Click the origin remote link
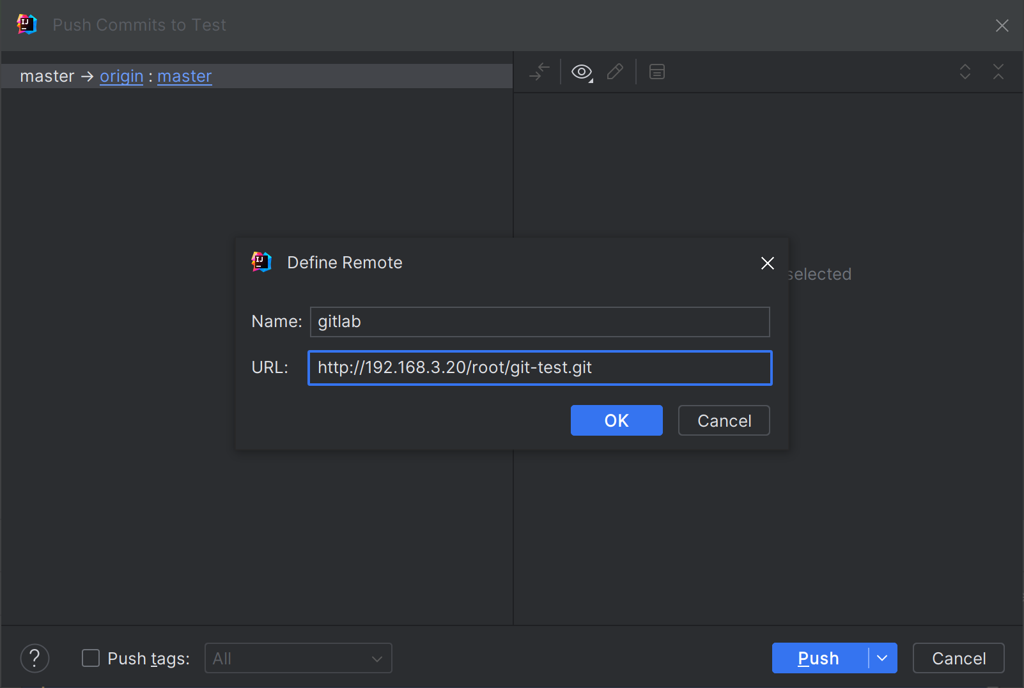Viewport: 1024px width, 688px height. pyautogui.click(x=121, y=76)
